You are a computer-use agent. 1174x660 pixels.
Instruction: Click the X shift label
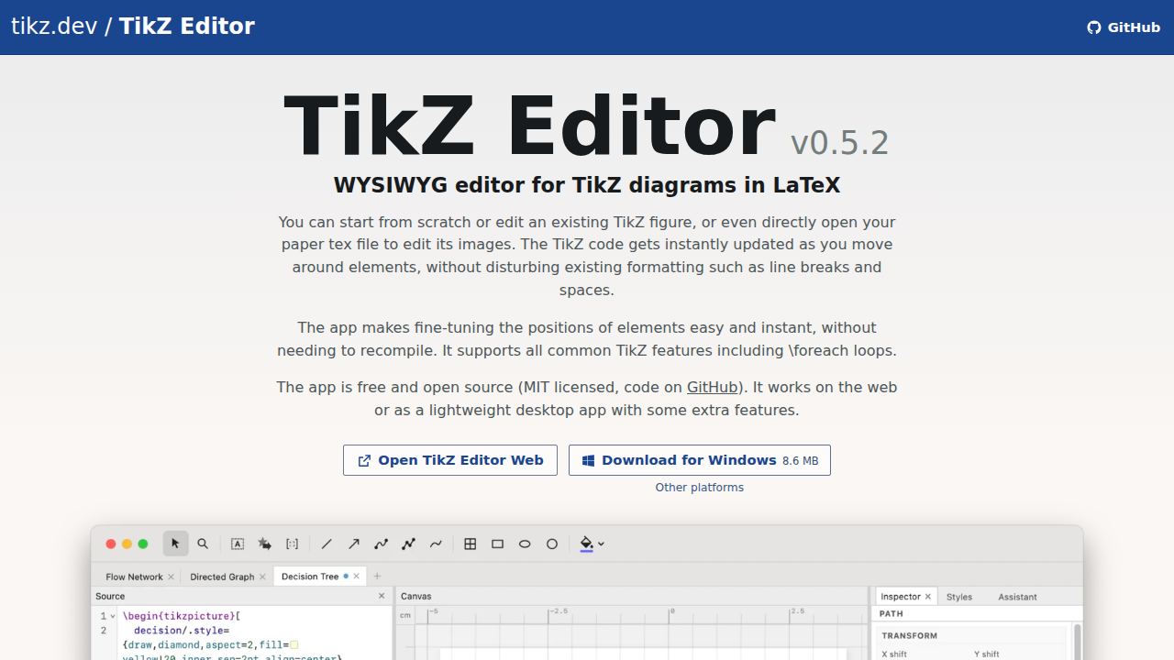coord(894,654)
